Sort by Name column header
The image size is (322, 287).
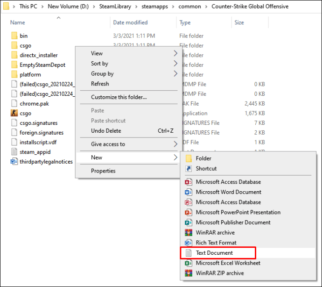click(x=18, y=22)
